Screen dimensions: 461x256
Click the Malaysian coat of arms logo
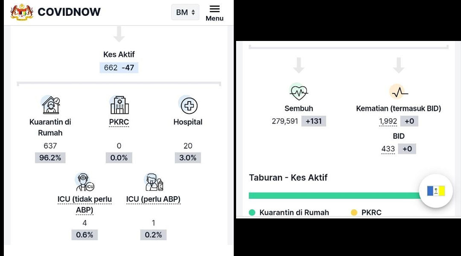[x=22, y=12]
